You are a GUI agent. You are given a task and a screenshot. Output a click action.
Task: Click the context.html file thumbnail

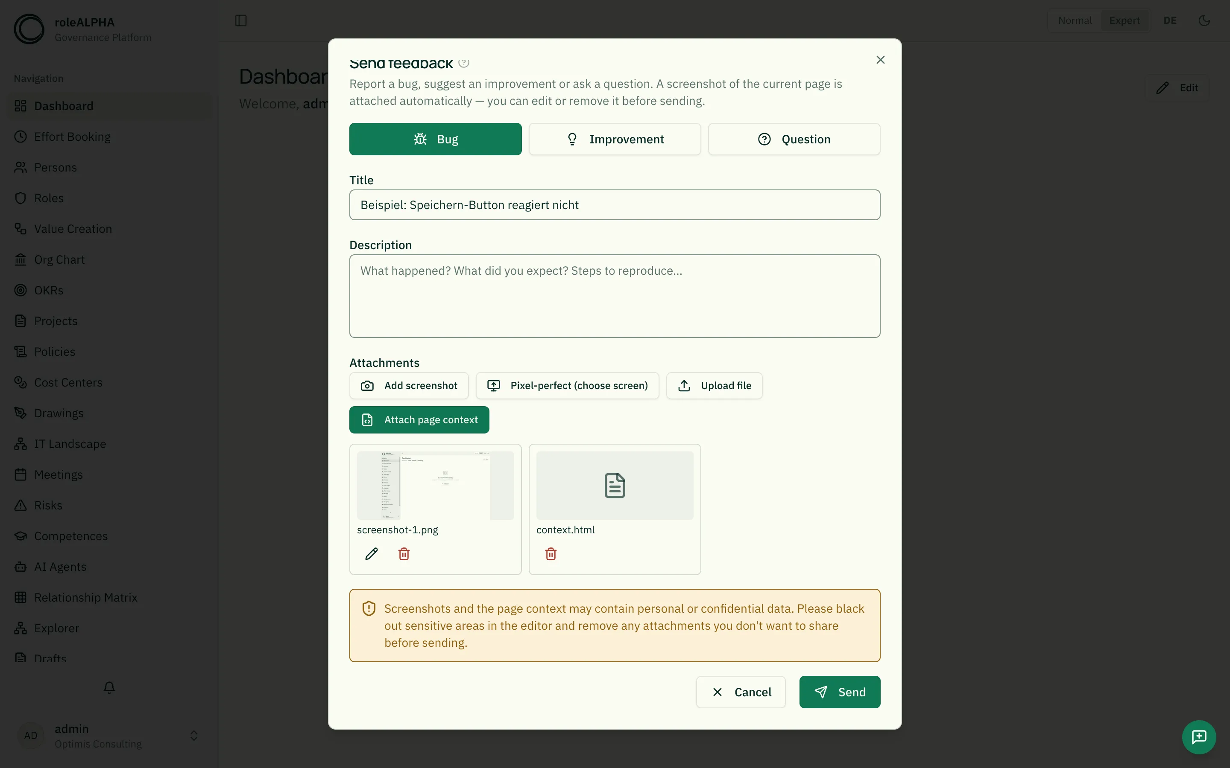[x=615, y=486]
